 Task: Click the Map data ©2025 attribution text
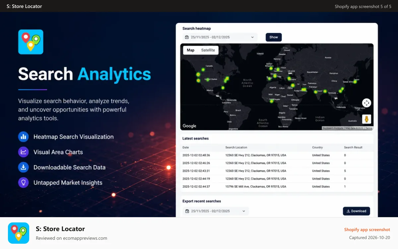click(354, 128)
